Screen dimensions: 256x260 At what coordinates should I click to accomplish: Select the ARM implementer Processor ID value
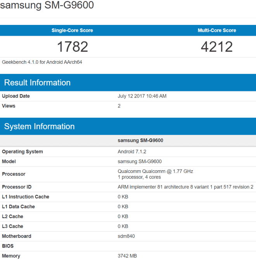tap(185, 187)
